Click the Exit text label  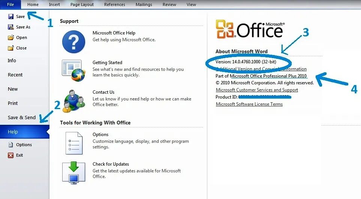tap(19, 155)
